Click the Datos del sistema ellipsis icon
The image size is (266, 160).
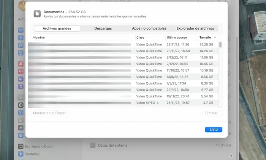coord(93,145)
